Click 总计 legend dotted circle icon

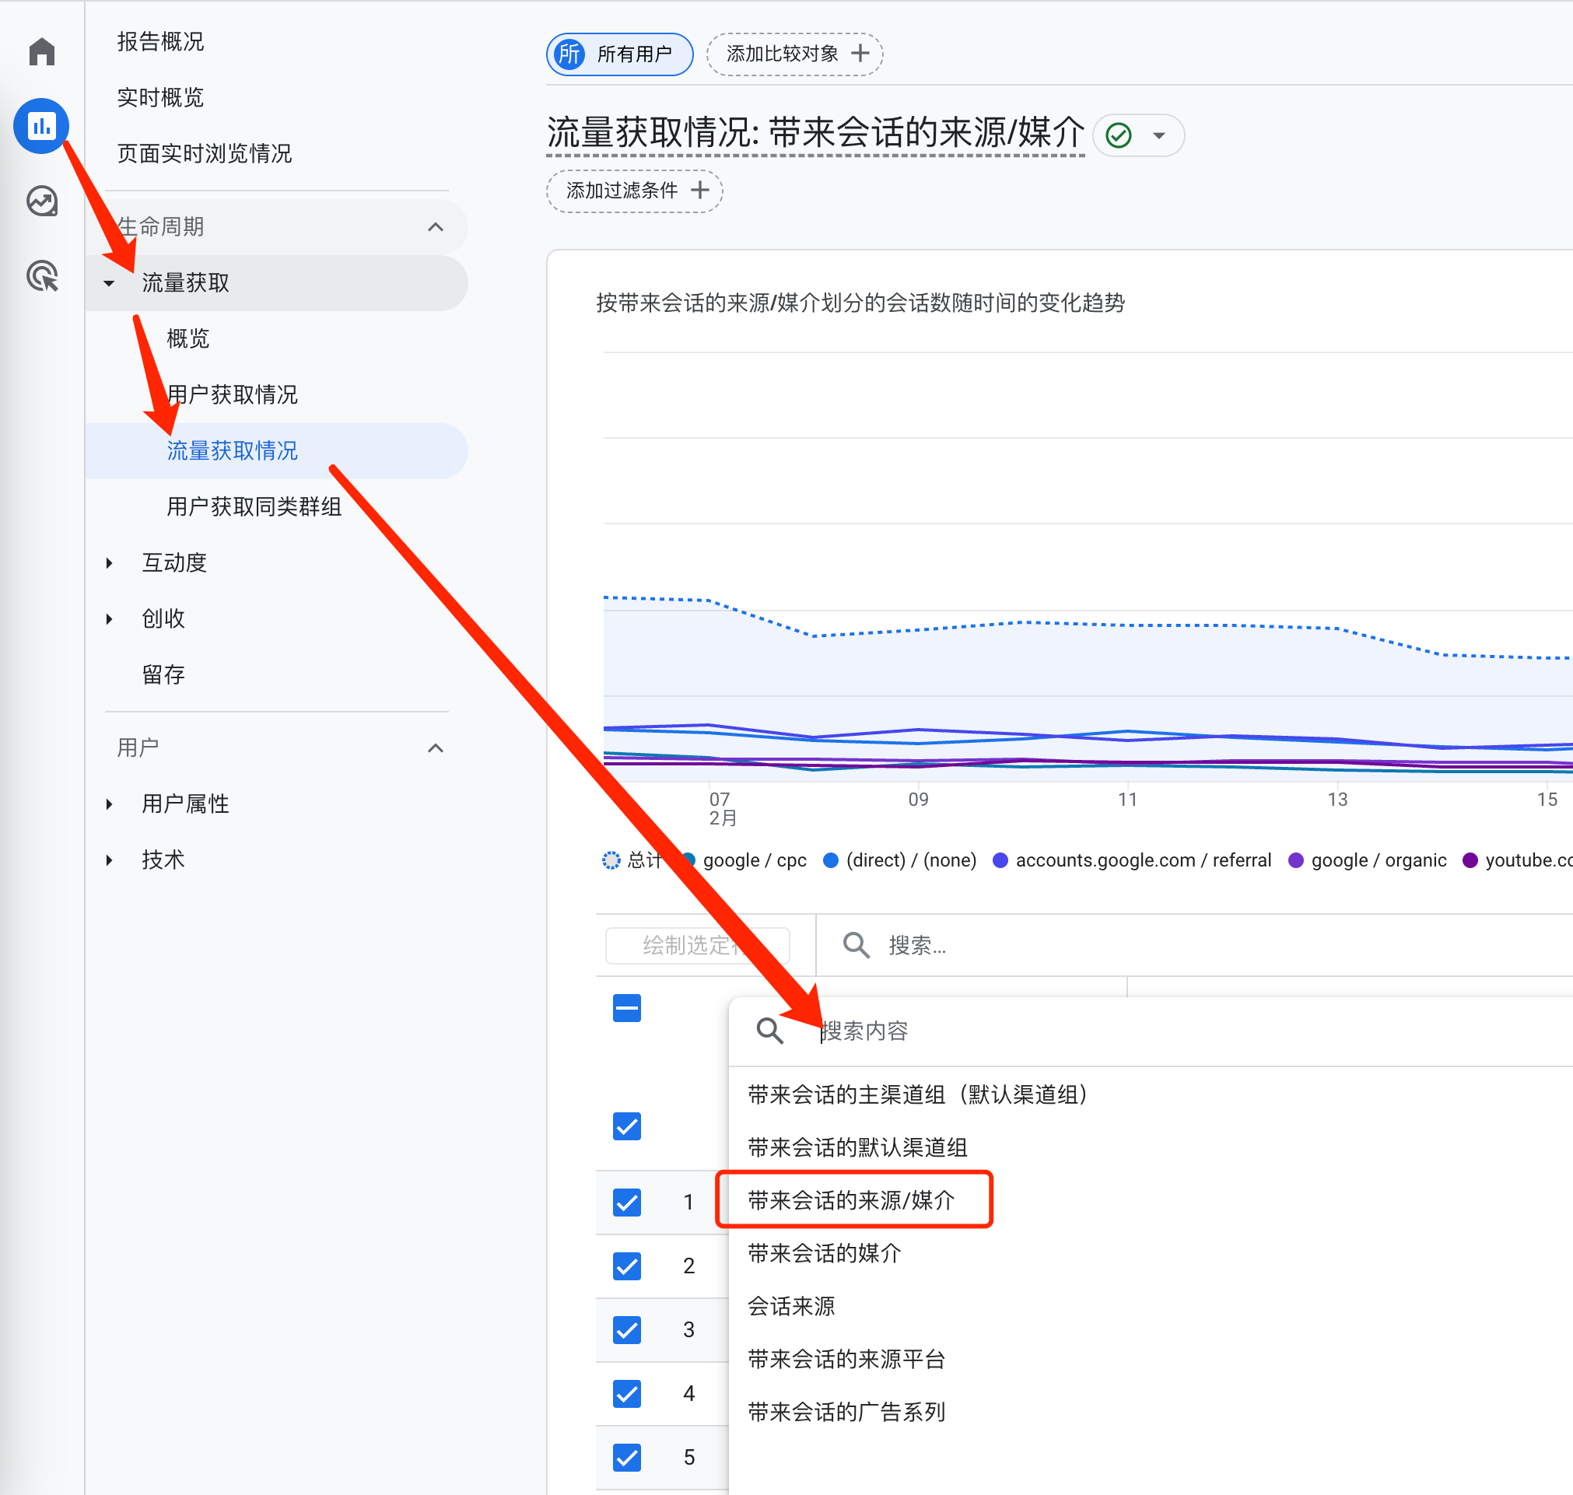(611, 860)
